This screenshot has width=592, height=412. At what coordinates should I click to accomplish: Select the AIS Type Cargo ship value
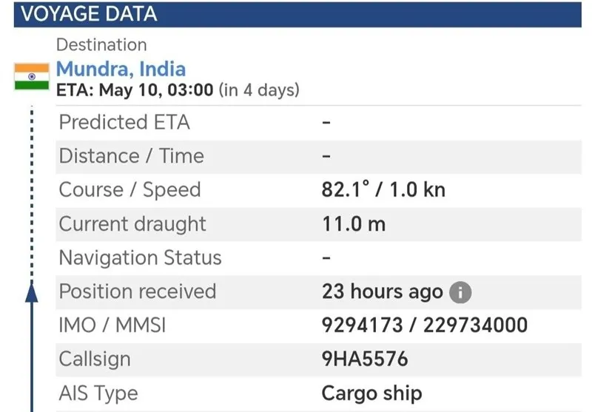coord(372,394)
